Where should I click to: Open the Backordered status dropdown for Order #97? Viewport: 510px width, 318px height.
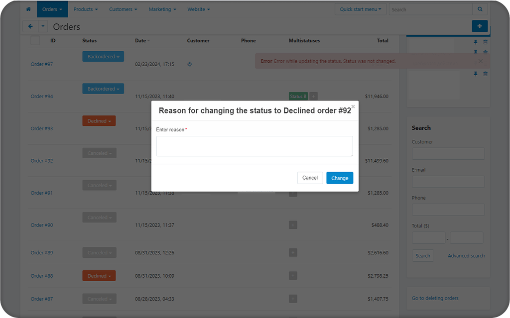pos(103,56)
